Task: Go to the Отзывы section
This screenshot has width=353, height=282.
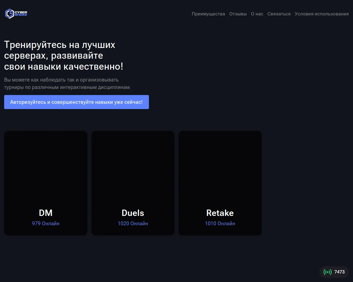Action: tap(238, 14)
